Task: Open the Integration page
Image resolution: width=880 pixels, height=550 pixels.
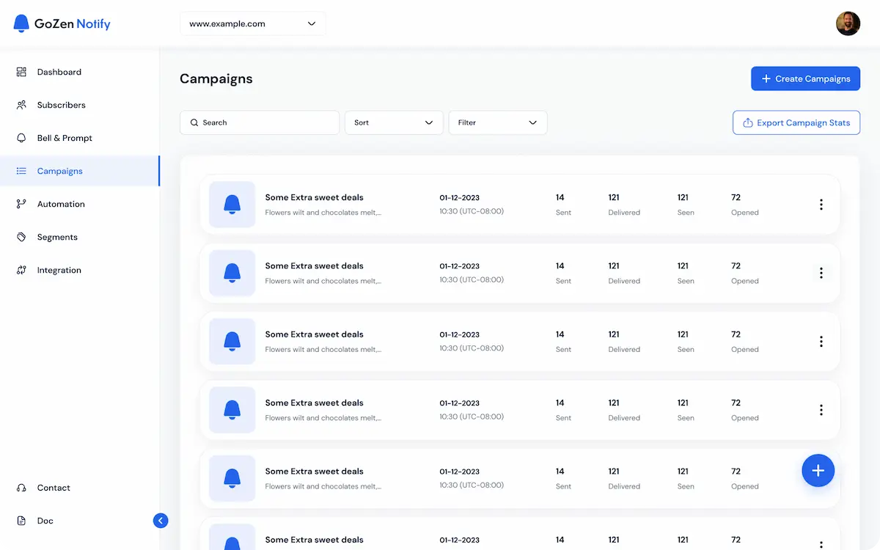Action: (59, 270)
